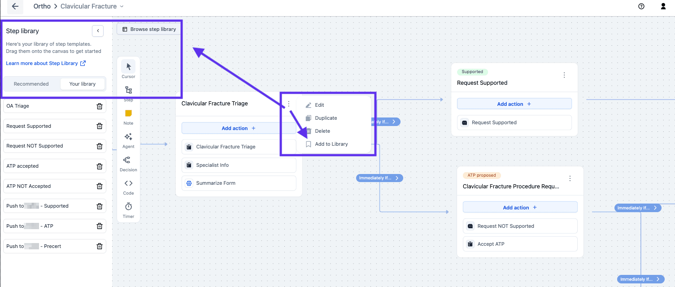Open the Request NOT Supported action

(520, 226)
